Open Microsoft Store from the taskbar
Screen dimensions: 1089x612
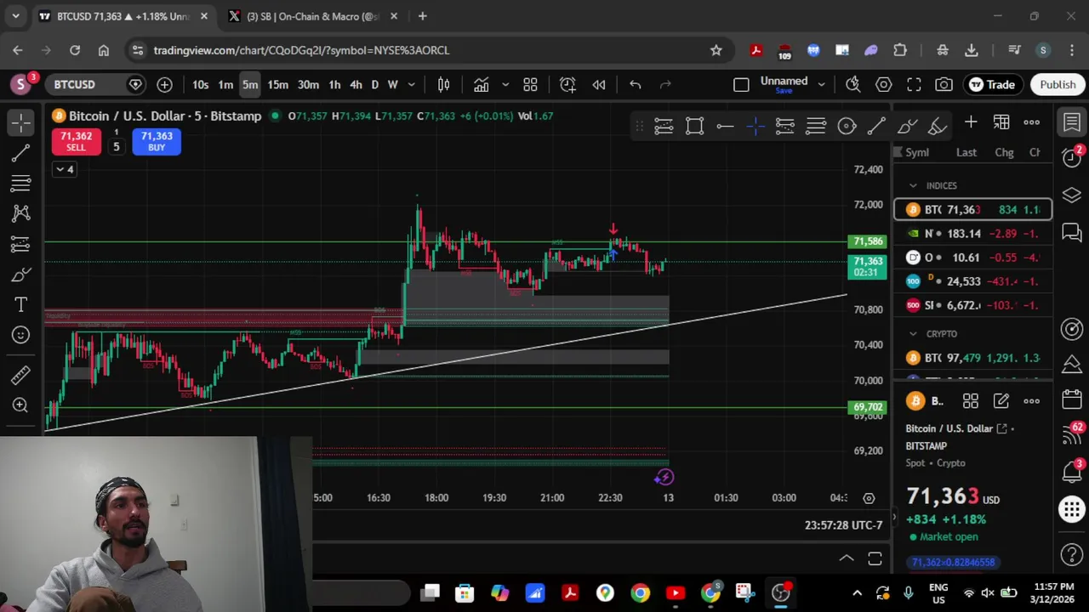[x=465, y=592]
